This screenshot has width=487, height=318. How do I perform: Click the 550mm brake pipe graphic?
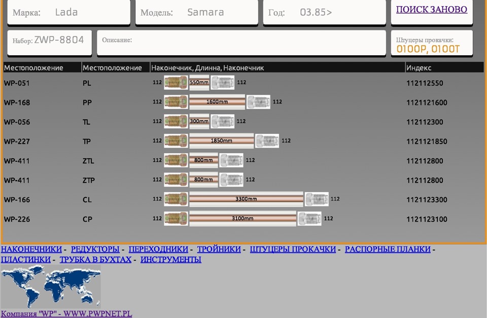199,83
